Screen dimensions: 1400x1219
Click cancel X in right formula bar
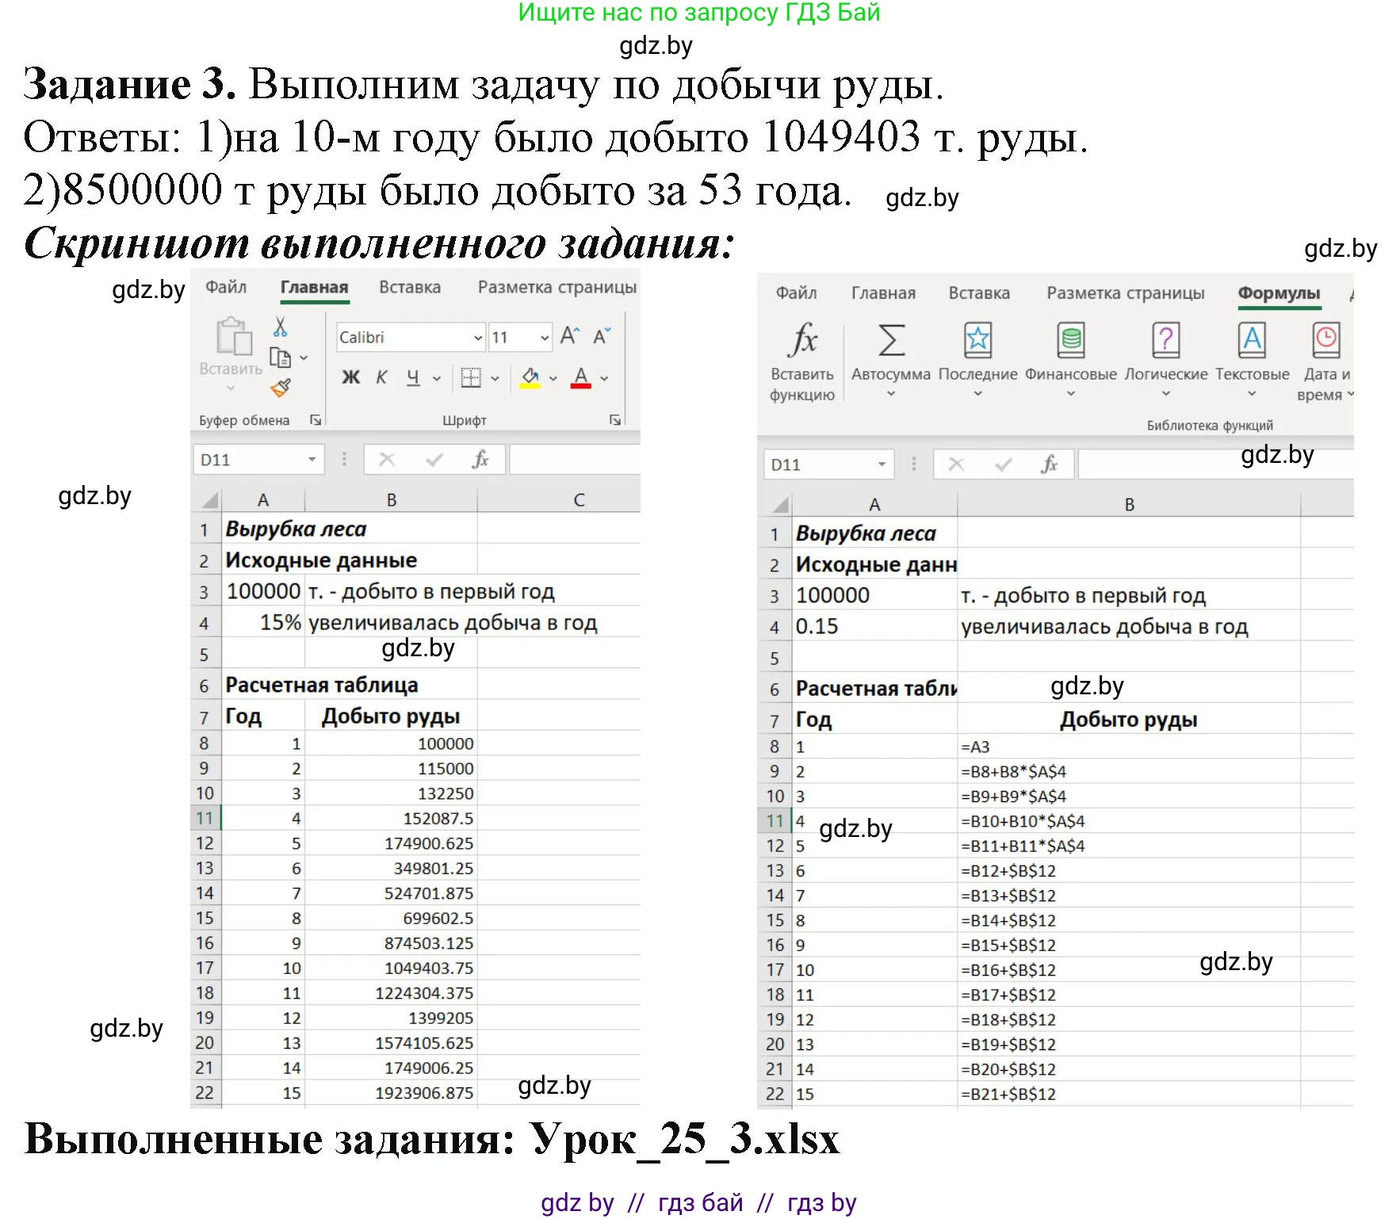point(956,464)
